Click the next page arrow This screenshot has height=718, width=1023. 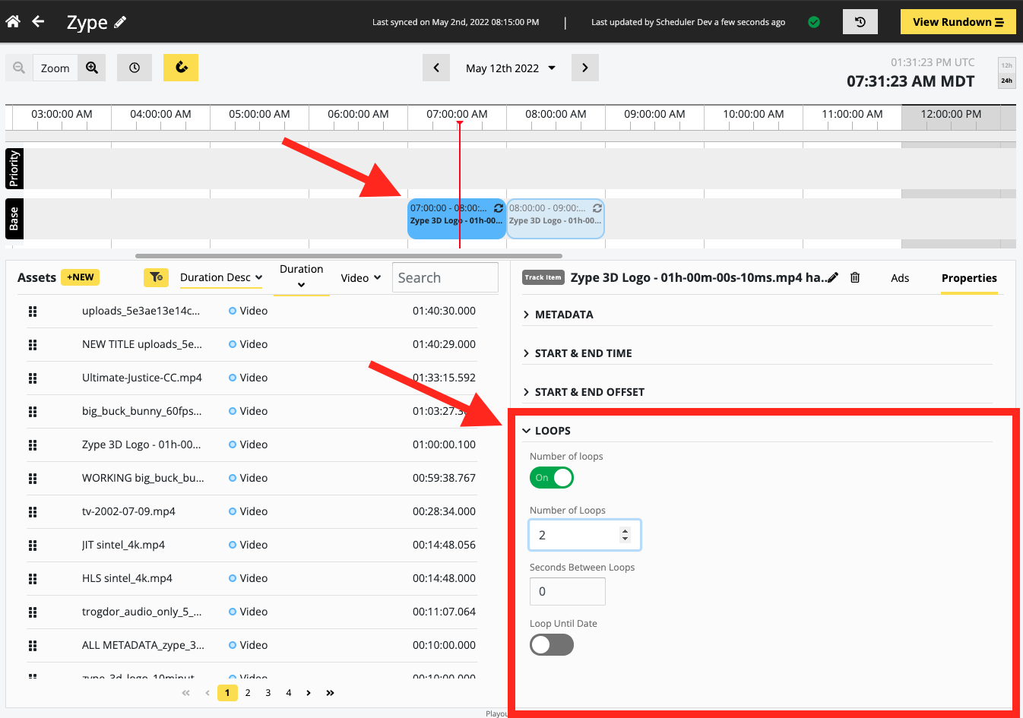point(309,693)
